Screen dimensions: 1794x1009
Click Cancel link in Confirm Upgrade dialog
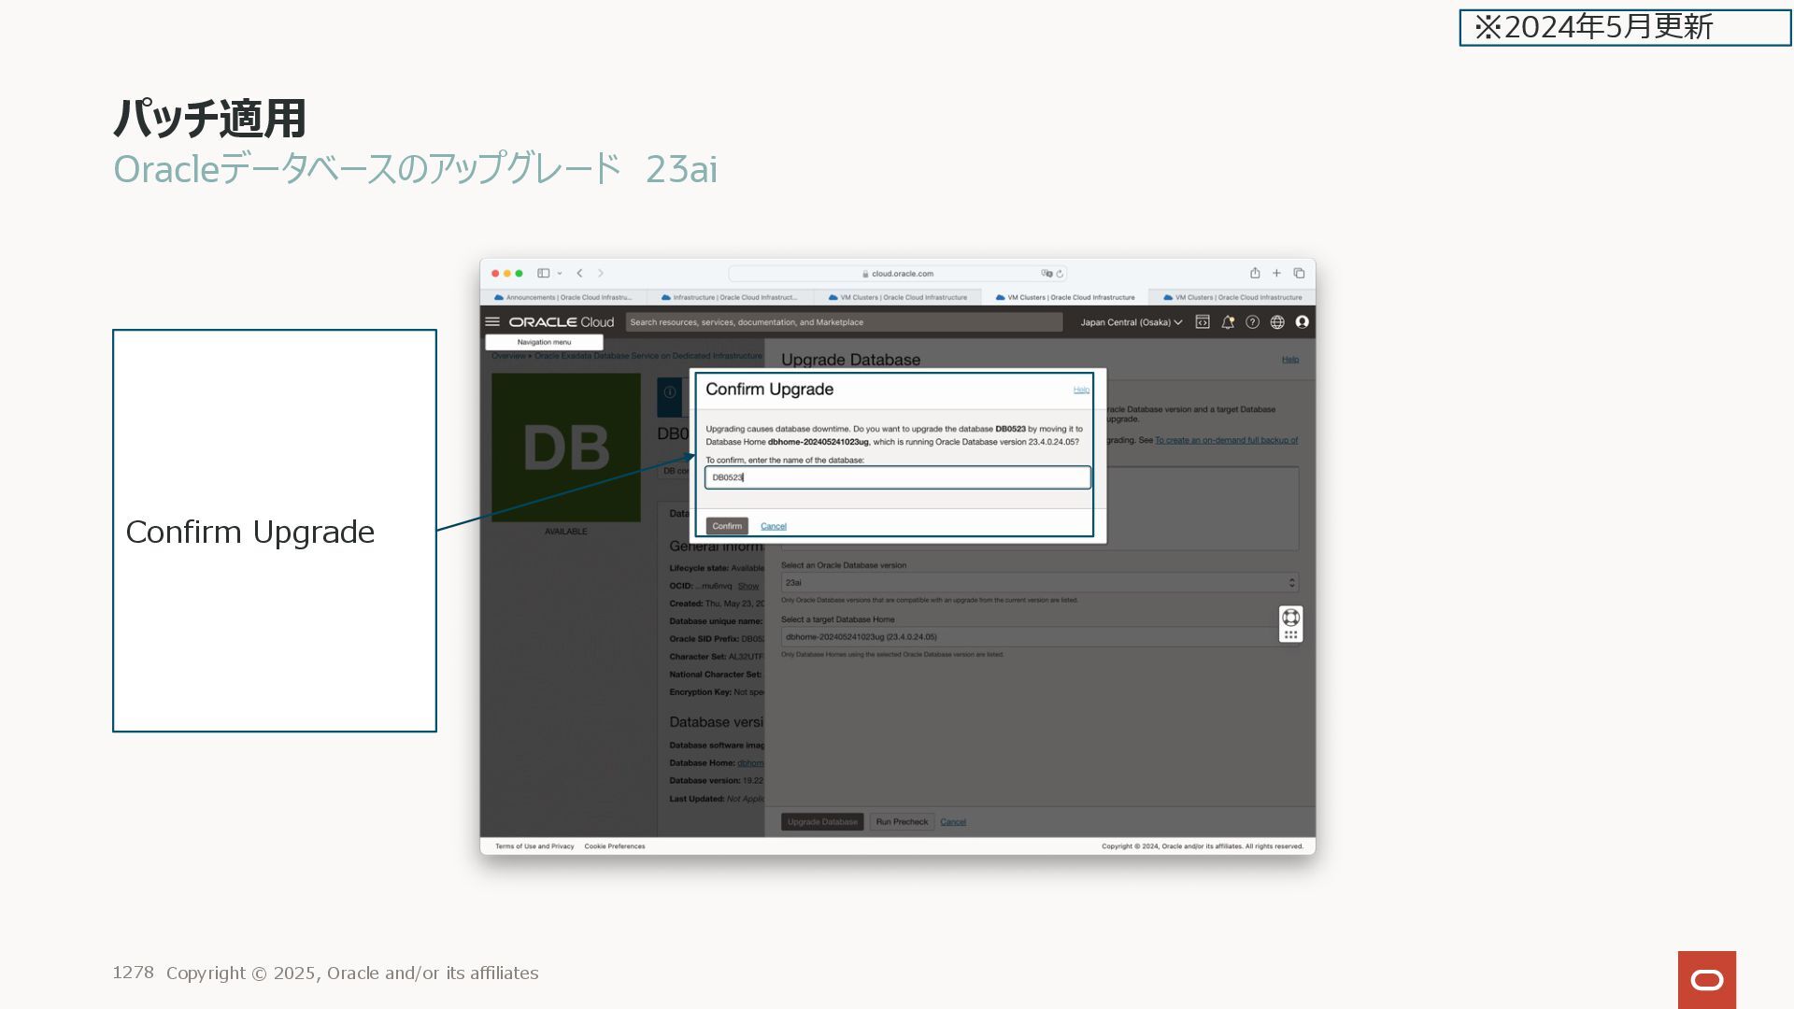tap(774, 526)
